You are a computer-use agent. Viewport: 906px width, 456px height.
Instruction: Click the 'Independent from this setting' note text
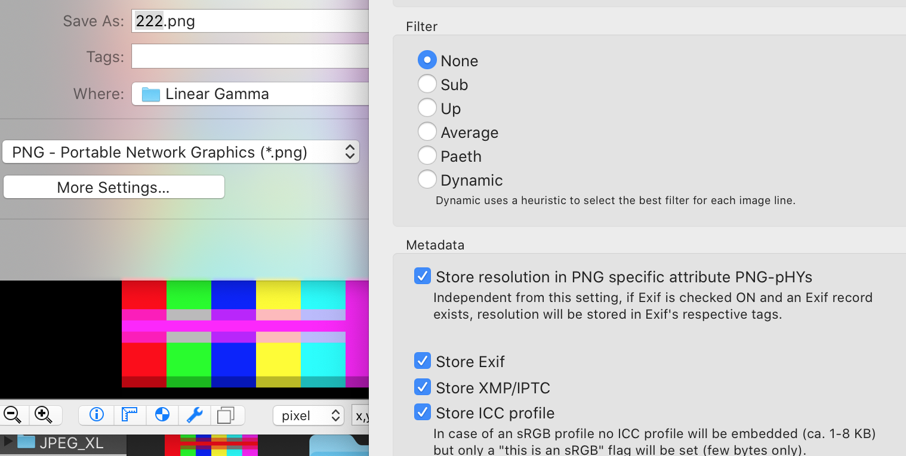point(653,306)
